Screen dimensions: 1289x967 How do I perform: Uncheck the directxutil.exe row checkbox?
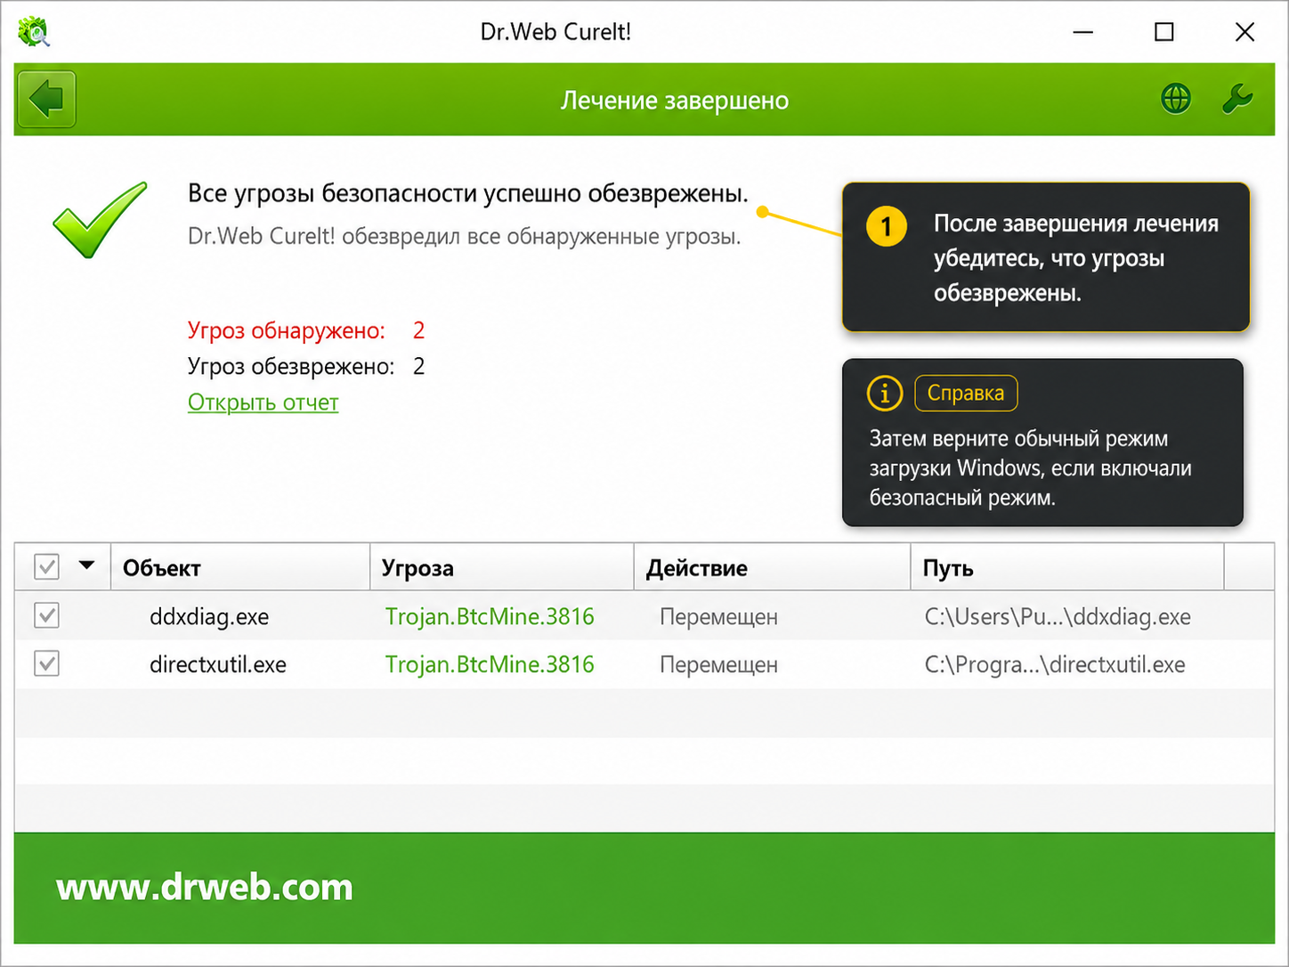pyautogui.click(x=46, y=663)
